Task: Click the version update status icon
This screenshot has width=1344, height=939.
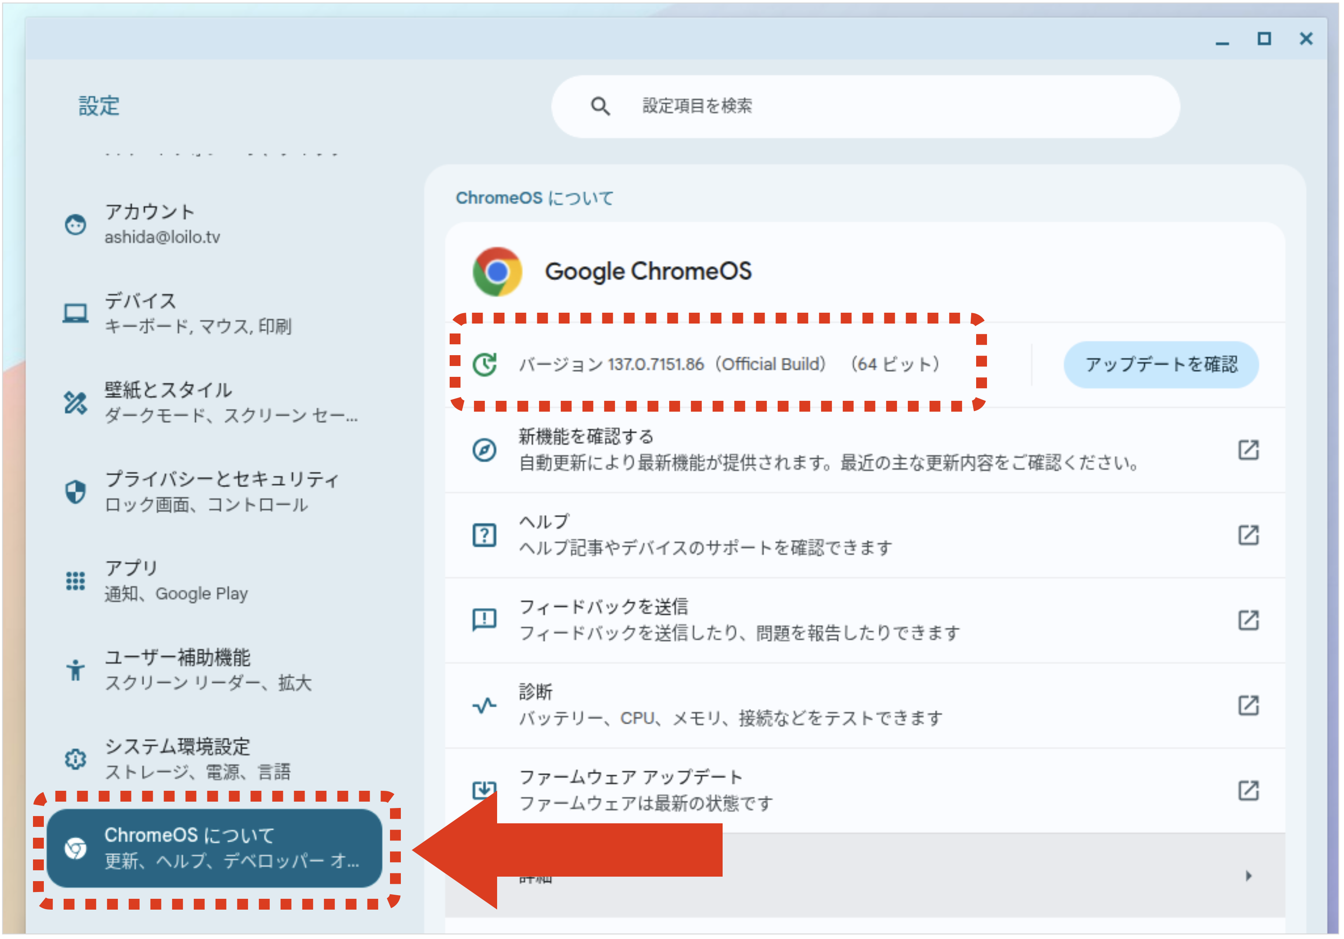Action: coord(485,365)
